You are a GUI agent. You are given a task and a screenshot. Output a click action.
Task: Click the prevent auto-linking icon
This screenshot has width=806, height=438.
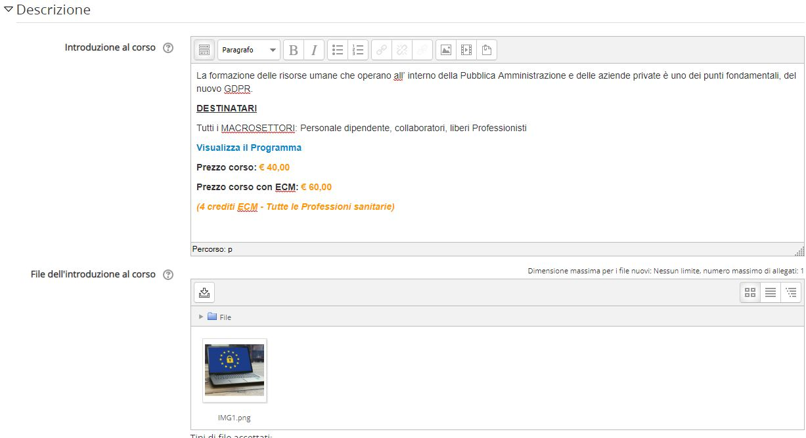point(422,50)
